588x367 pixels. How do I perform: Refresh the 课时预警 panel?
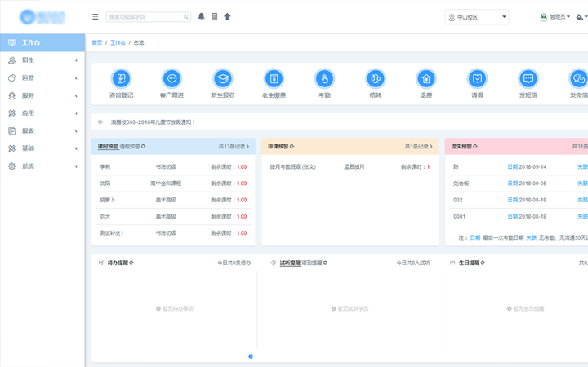point(144,147)
